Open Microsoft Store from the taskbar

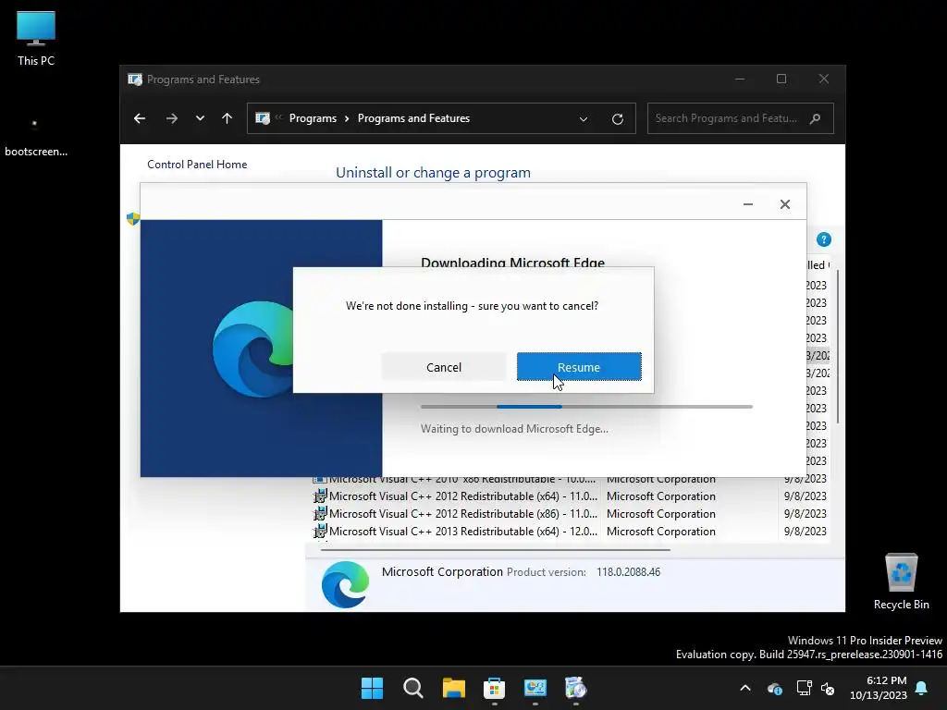point(494,688)
